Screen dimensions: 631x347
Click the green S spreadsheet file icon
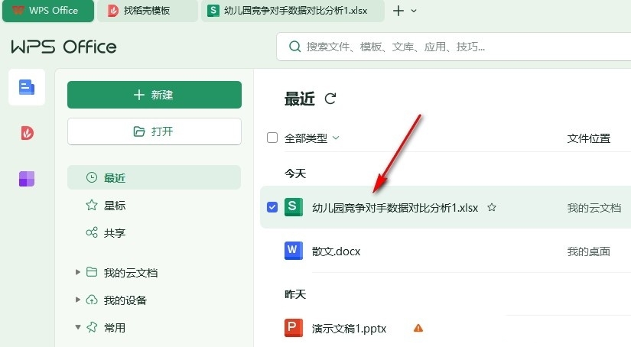point(294,207)
